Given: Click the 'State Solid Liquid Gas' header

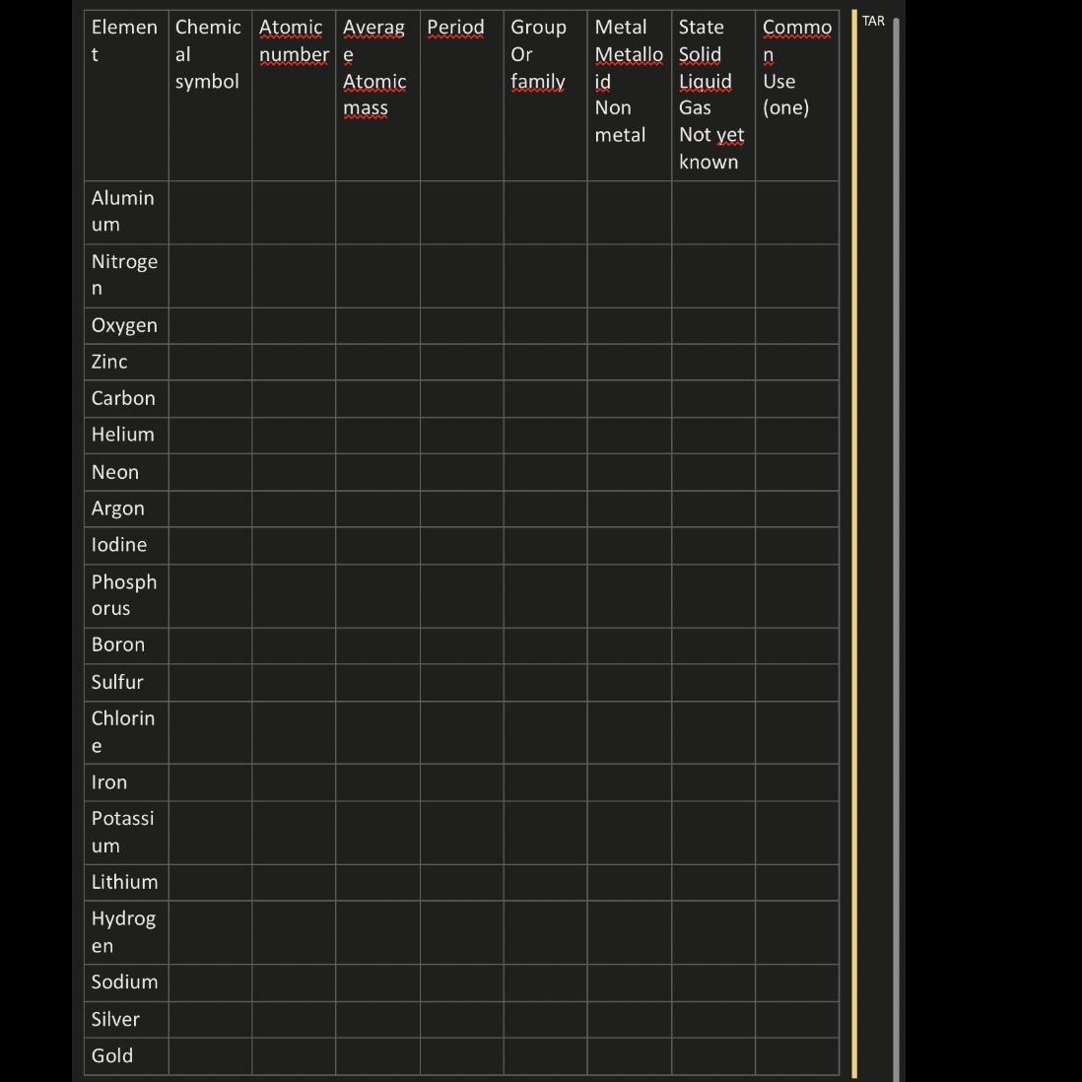Looking at the screenshot, I should coord(713,96).
